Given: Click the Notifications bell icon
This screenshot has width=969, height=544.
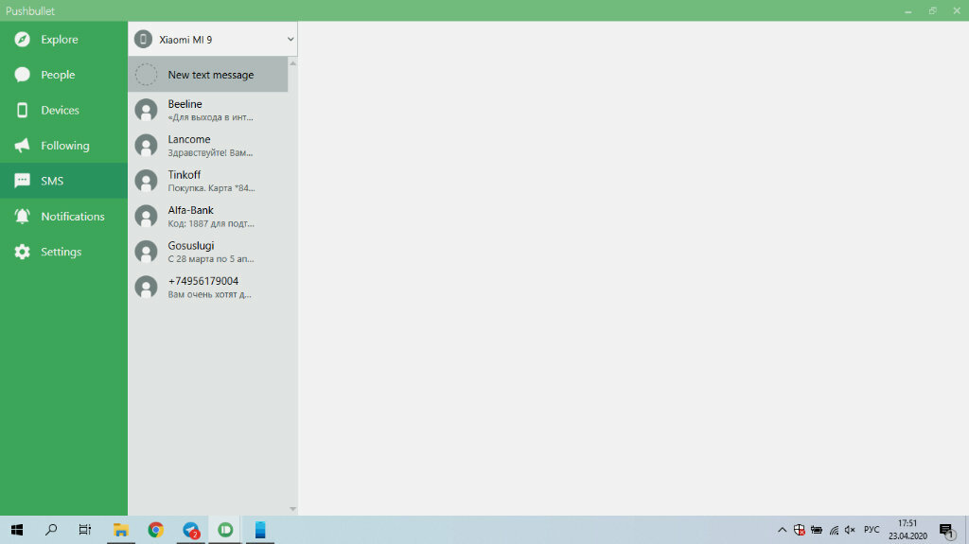Looking at the screenshot, I should 23,216.
